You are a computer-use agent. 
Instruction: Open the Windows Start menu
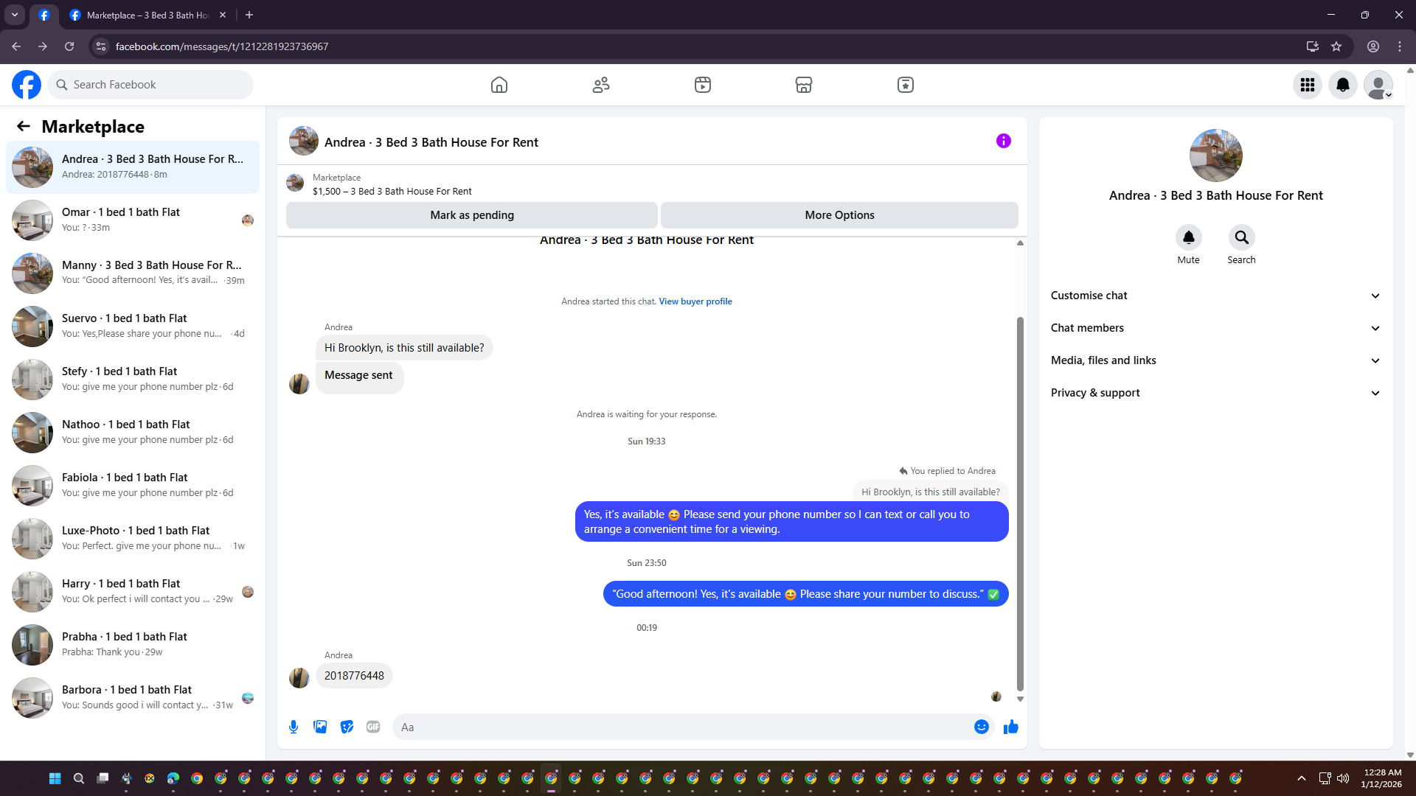click(55, 778)
